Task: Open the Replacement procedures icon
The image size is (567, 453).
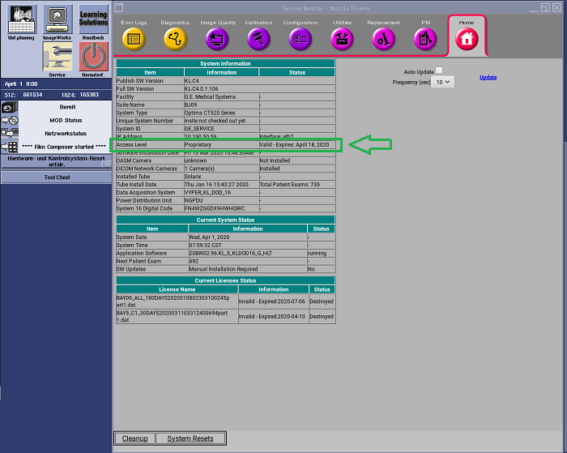Action: tap(383, 37)
